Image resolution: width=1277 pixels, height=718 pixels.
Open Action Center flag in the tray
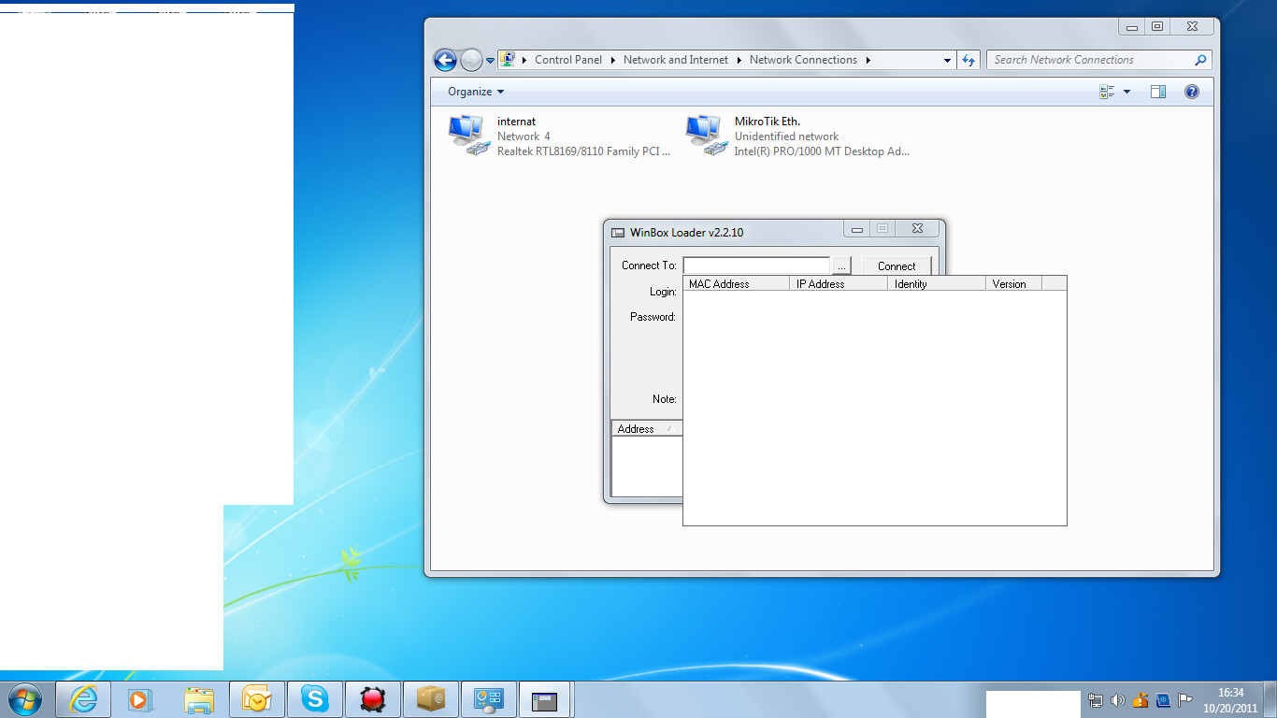click(x=1184, y=699)
